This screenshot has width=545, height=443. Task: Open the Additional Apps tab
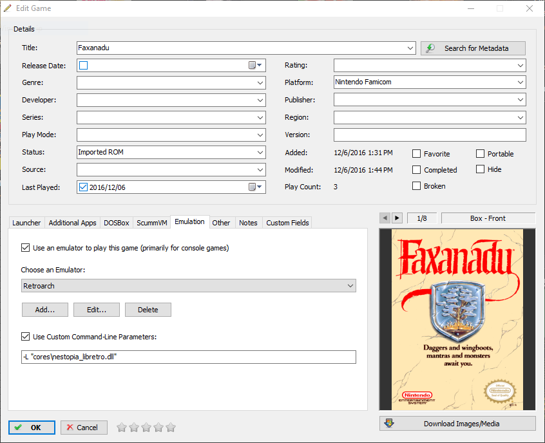click(72, 223)
